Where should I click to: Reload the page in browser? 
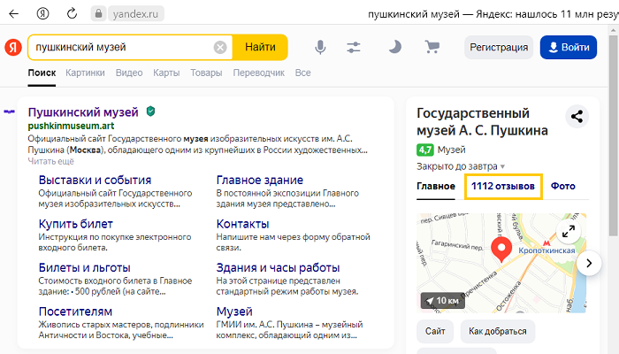(69, 14)
